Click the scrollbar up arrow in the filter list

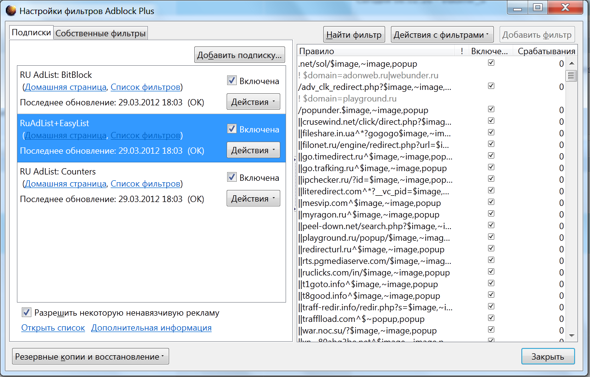pos(571,64)
